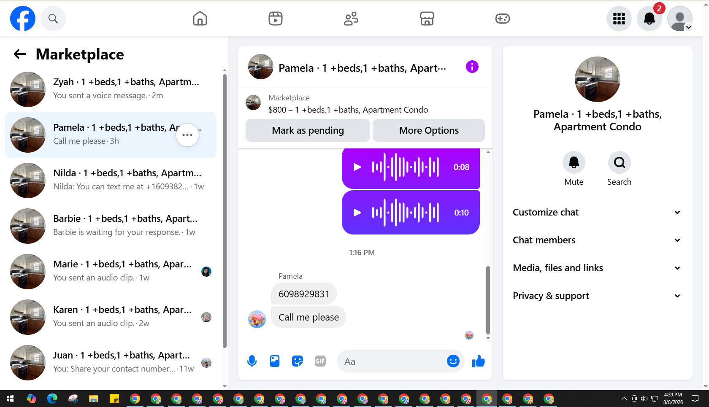Open the Barbie apartment conversation
Image resolution: width=709 pixels, height=407 pixels.
[111, 226]
